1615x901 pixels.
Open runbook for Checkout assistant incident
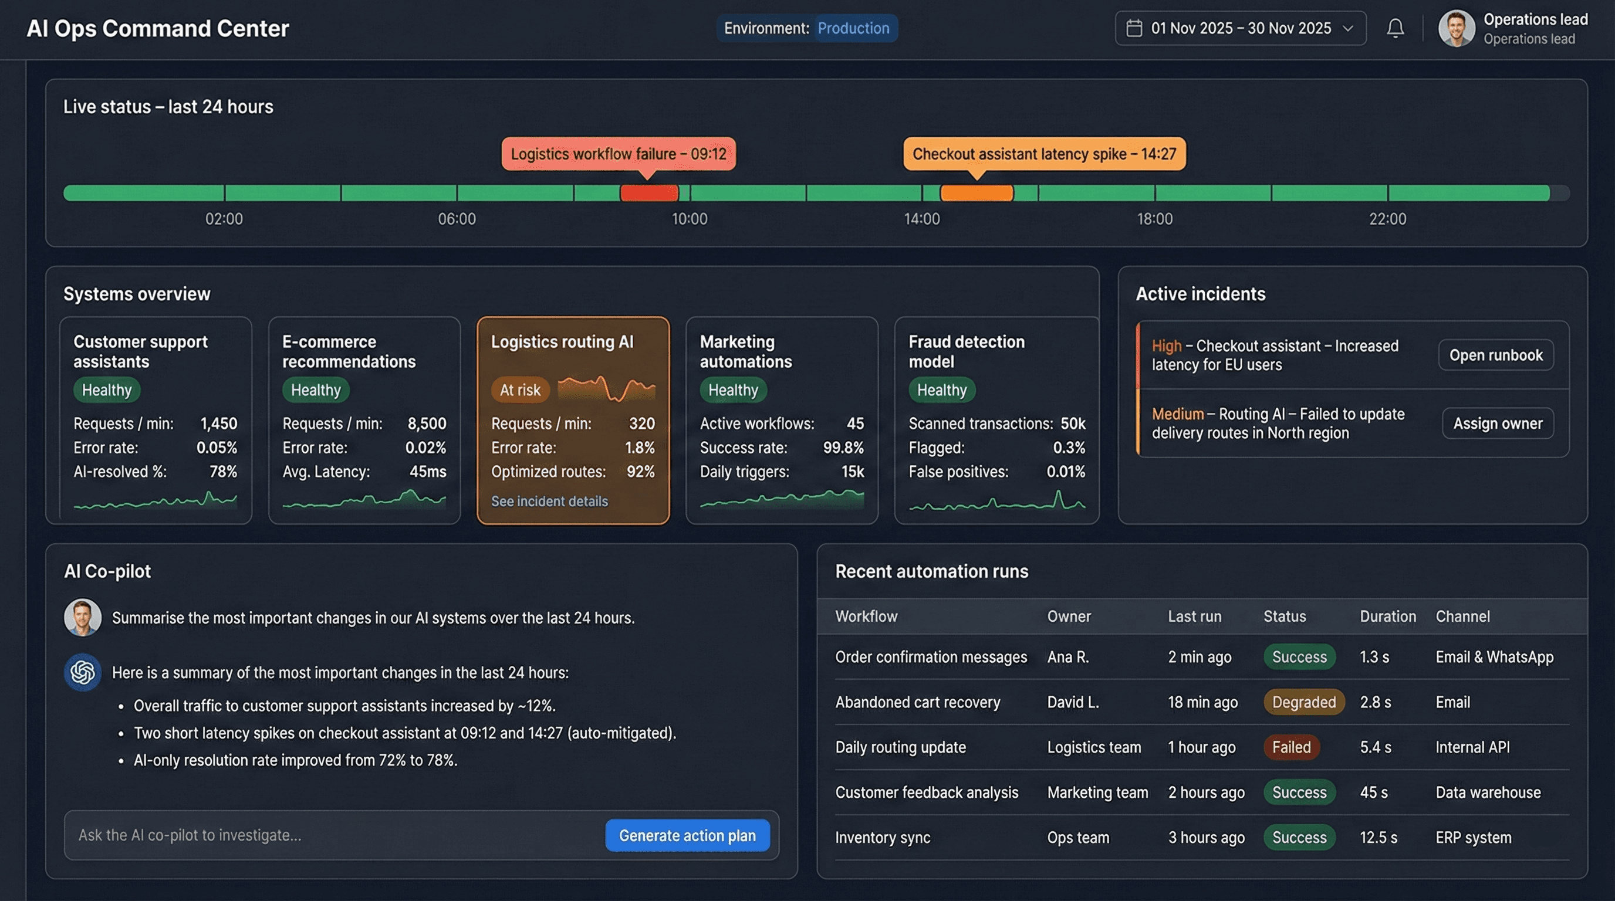pyautogui.click(x=1495, y=355)
